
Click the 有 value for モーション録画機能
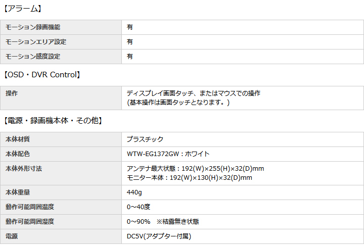pos(130,27)
